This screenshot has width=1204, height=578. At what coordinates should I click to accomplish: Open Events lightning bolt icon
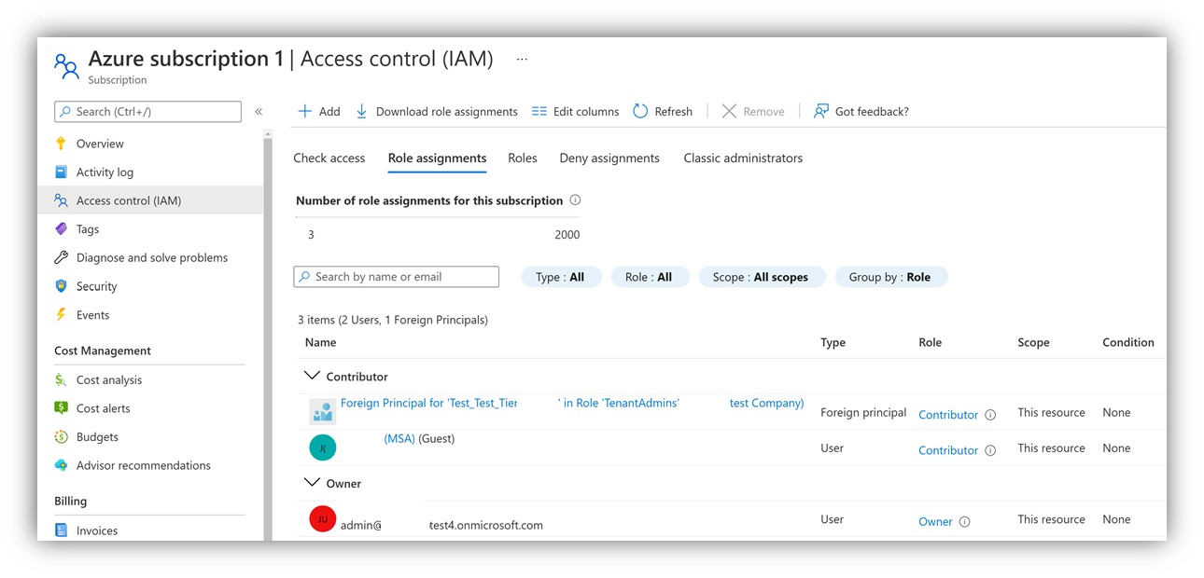click(x=61, y=314)
